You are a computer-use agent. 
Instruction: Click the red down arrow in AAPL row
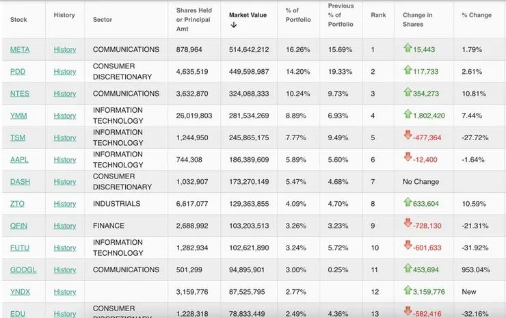pyautogui.click(x=408, y=159)
